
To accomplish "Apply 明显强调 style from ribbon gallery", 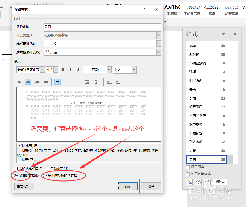I will coord(231,10).
